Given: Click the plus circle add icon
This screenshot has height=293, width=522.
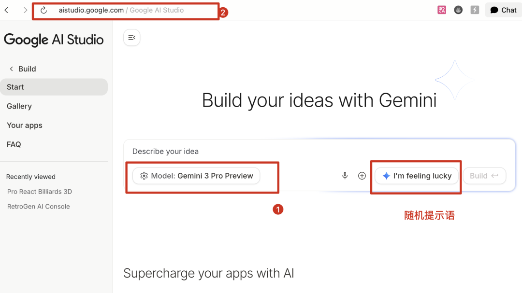Looking at the screenshot, I should pyautogui.click(x=362, y=176).
